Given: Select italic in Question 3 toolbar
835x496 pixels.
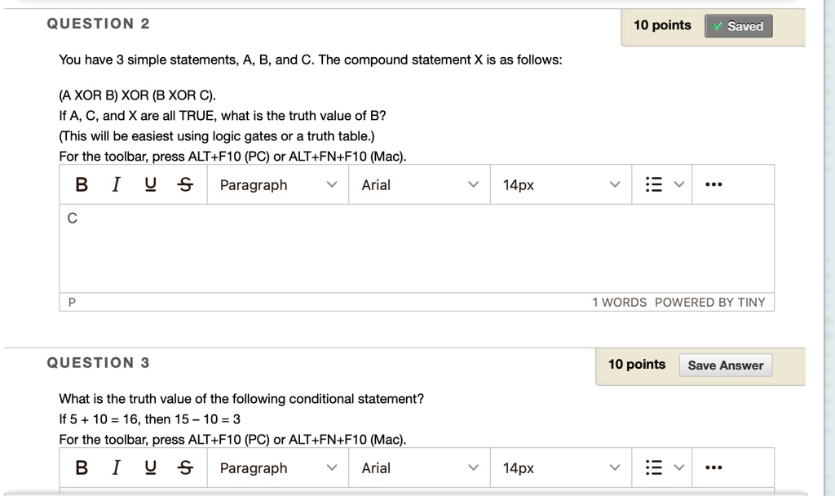Looking at the screenshot, I should pos(115,467).
